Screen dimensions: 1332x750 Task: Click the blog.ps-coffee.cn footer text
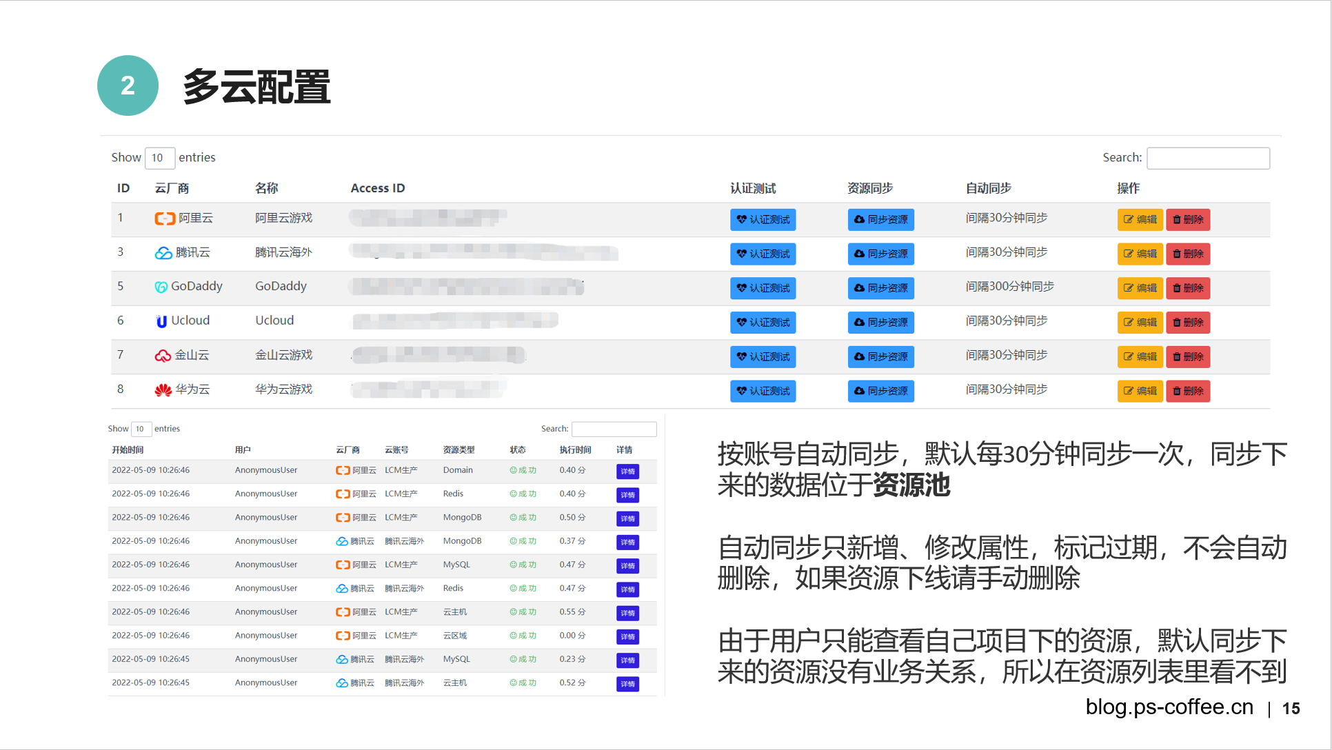click(1169, 707)
